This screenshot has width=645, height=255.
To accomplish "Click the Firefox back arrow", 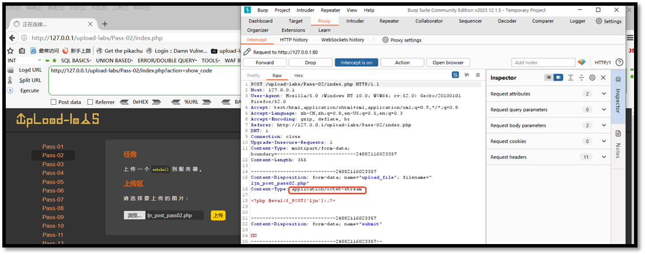I will point(12,38).
